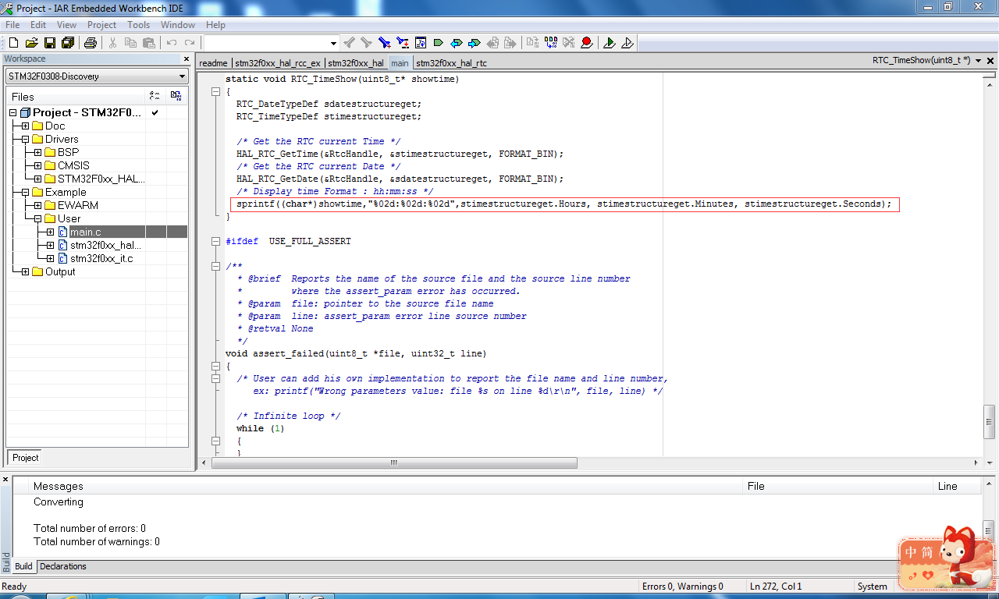
Task: Close the active editor tab with the X
Action: click(x=991, y=60)
